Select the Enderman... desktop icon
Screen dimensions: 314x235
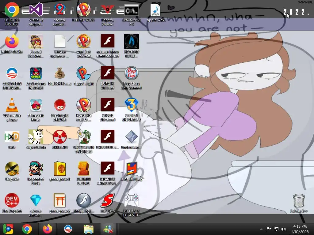point(131,140)
